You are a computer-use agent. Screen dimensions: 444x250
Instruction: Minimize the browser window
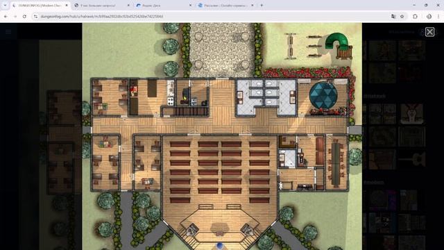coord(414,5)
